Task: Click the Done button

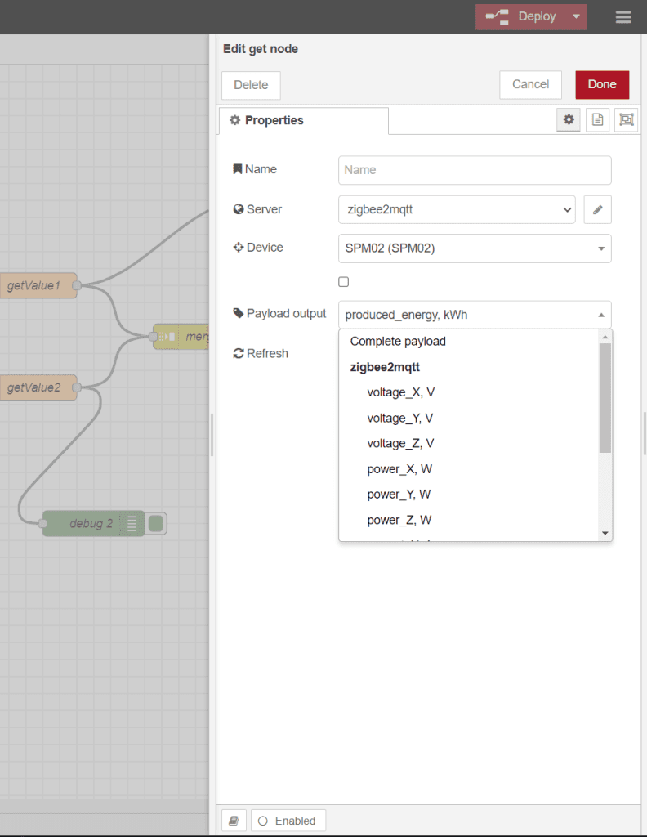Action: 602,84
